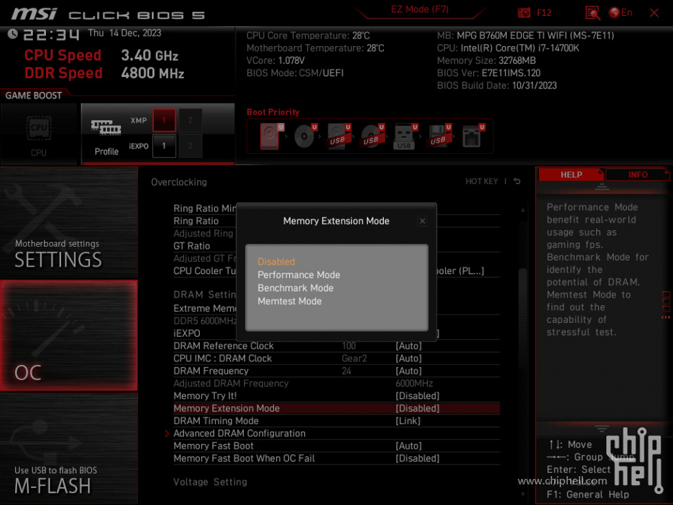
Task: Open the HOT KEY list
Action: coord(481,181)
